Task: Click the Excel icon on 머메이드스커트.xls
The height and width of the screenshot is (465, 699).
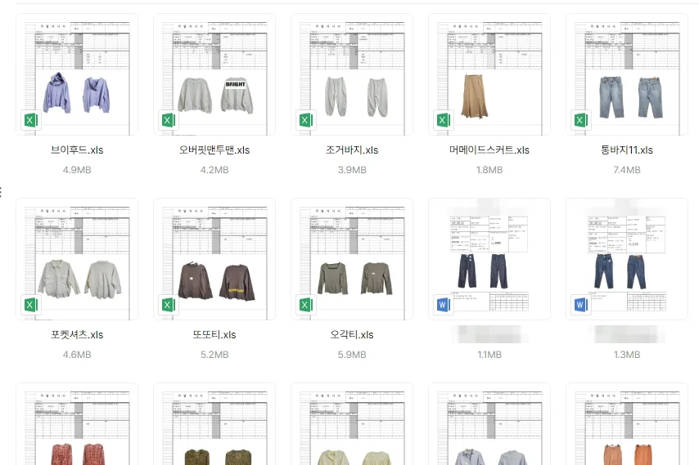Action: [x=444, y=120]
